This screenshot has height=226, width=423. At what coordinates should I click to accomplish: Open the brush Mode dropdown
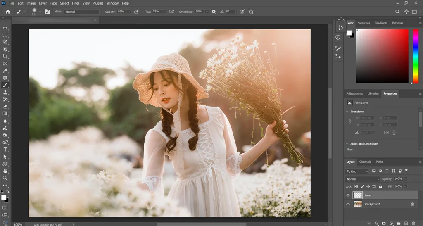pos(81,12)
